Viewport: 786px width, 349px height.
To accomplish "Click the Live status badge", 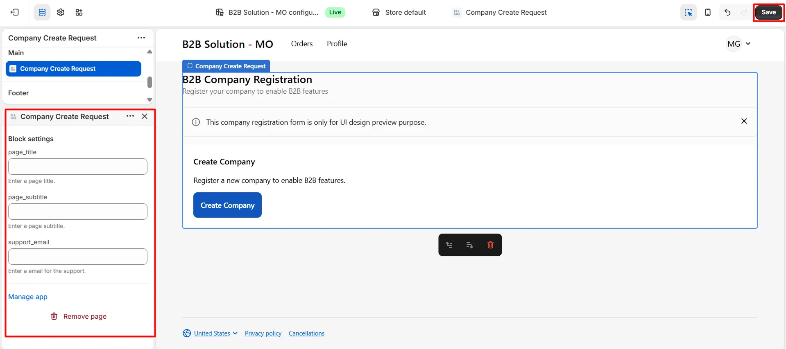I will point(335,12).
